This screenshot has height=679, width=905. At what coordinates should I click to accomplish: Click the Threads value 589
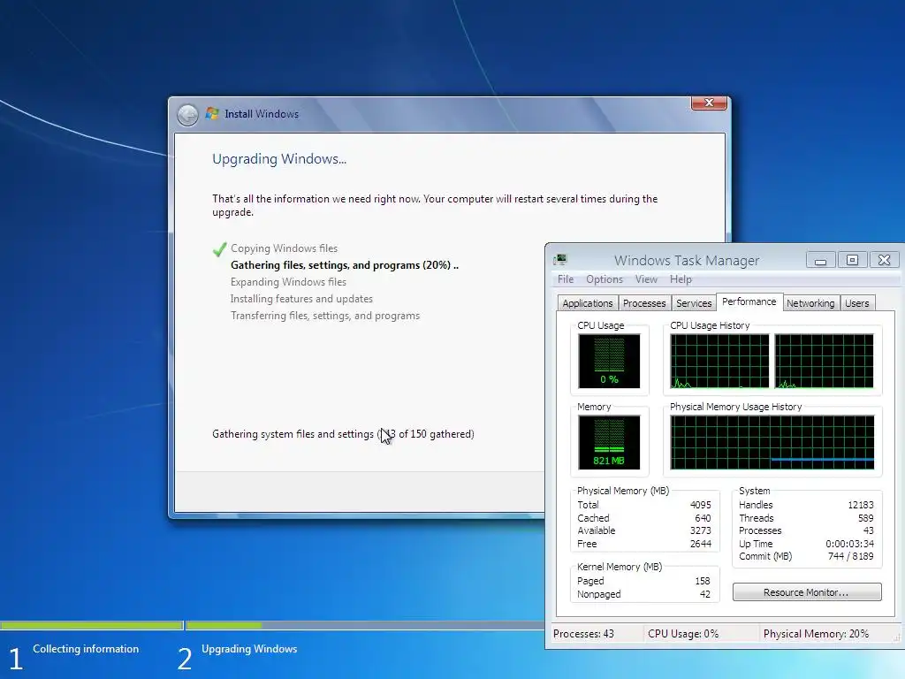(865, 518)
